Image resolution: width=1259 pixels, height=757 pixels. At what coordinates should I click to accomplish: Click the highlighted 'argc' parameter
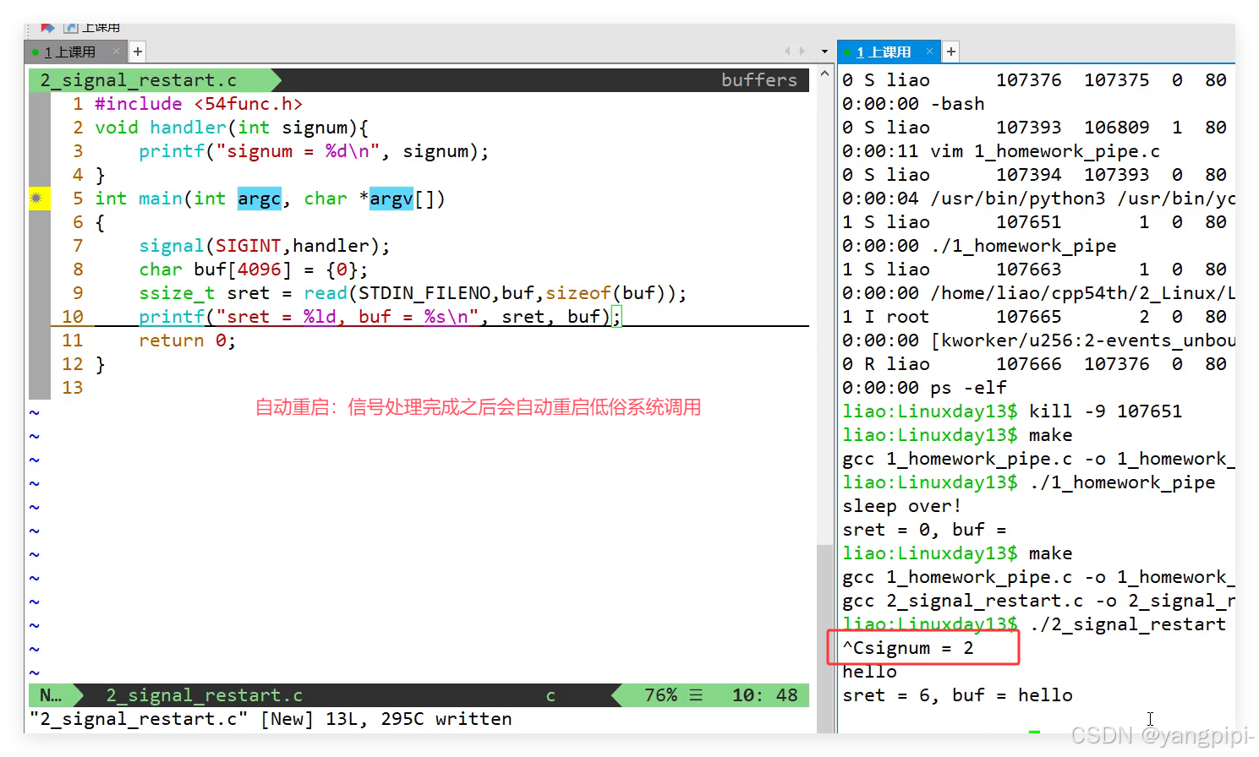click(x=259, y=199)
